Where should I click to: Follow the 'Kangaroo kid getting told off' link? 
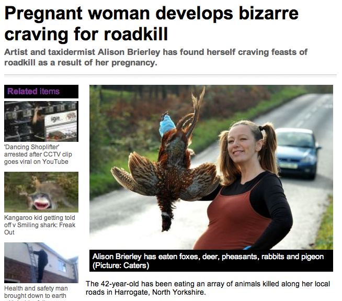point(40,225)
